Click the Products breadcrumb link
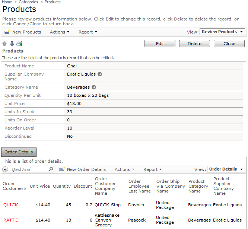Viewport: 248px width, 229px height. [x=53, y=2]
